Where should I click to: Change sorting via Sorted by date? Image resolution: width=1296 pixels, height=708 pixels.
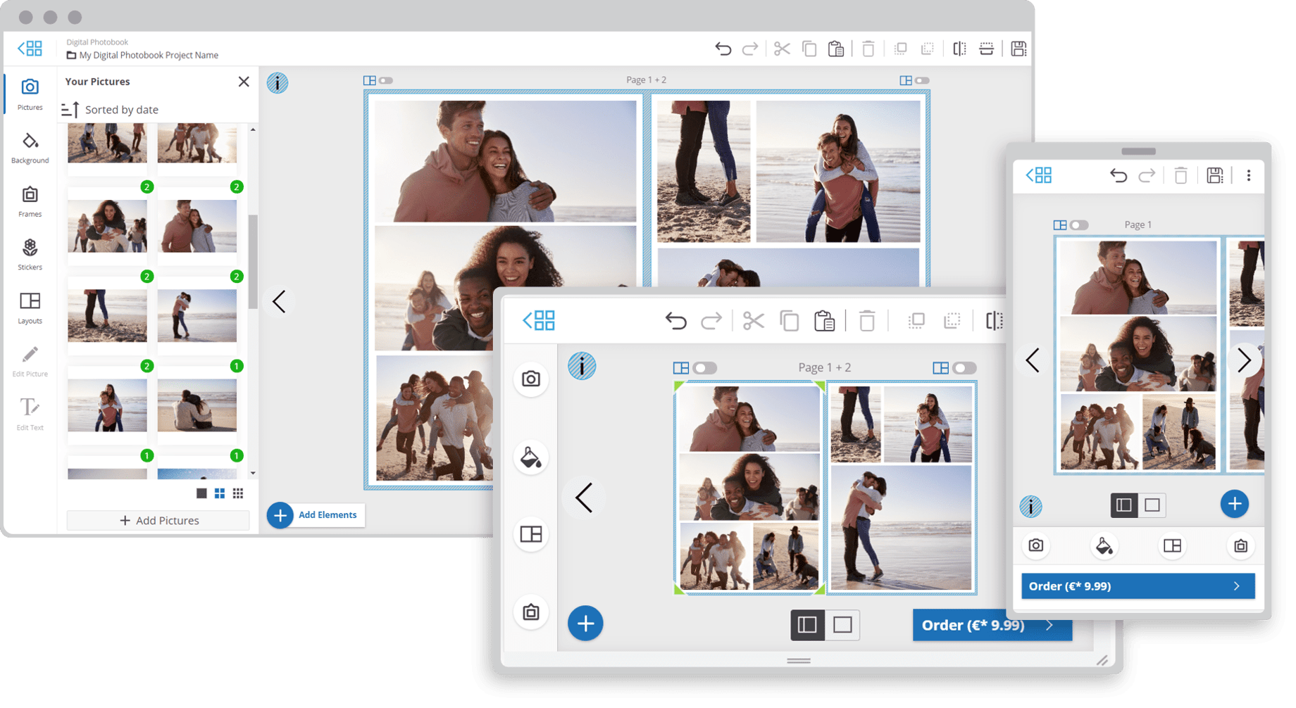110,110
